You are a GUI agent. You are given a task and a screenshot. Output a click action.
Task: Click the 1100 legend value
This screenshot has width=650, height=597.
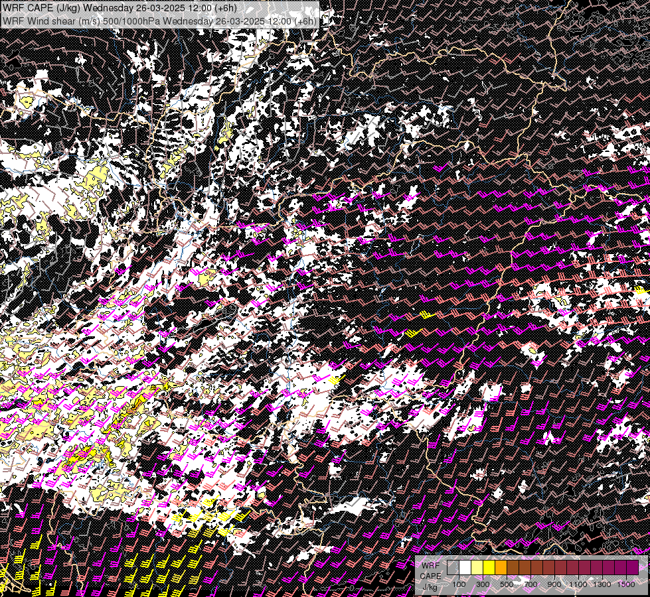pyautogui.click(x=578, y=584)
